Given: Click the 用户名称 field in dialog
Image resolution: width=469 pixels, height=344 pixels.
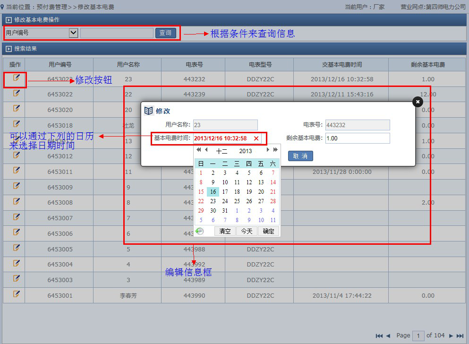Looking at the screenshot, I should coord(225,125).
